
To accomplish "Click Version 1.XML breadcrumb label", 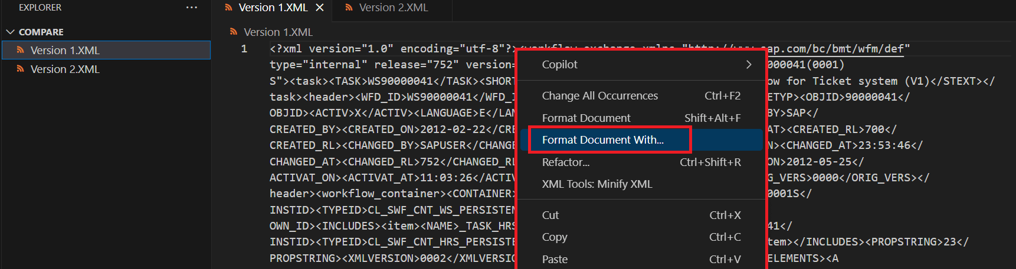I will pos(278,32).
